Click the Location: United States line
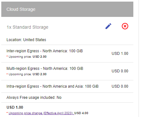141x117 pixels. coord(26,40)
